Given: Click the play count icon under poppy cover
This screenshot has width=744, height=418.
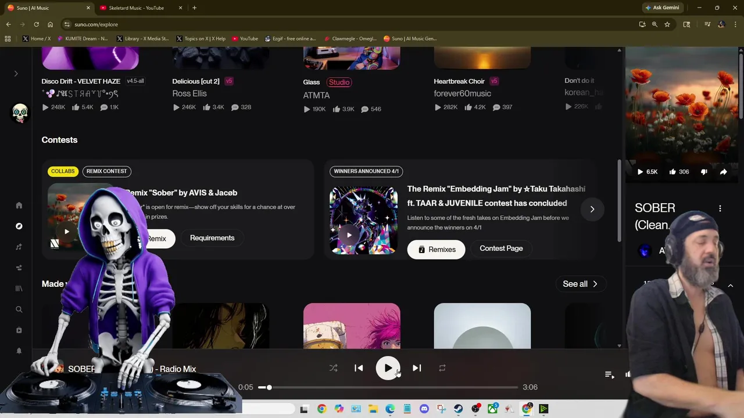Looking at the screenshot, I should point(640,172).
